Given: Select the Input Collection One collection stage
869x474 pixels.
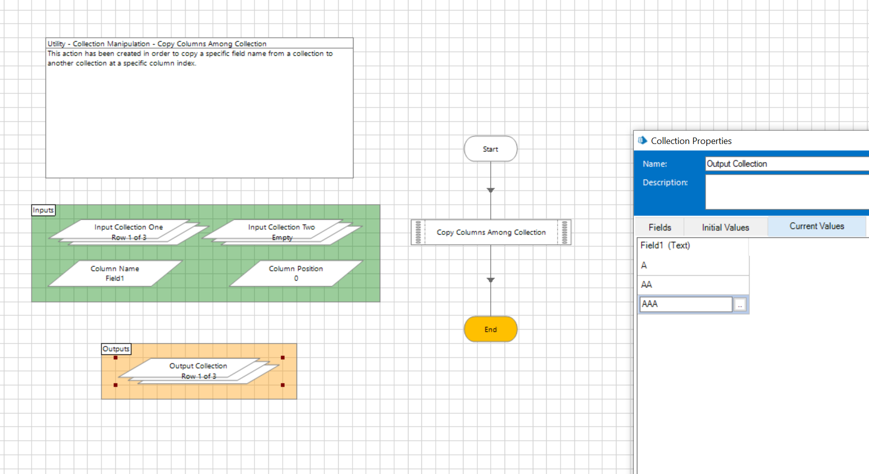Looking at the screenshot, I should (128, 231).
